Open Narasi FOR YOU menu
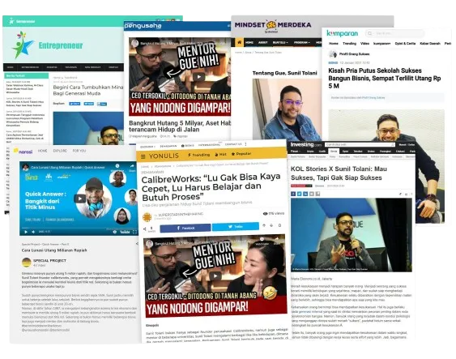Viewport: 456px width, 359px height. point(79,151)
